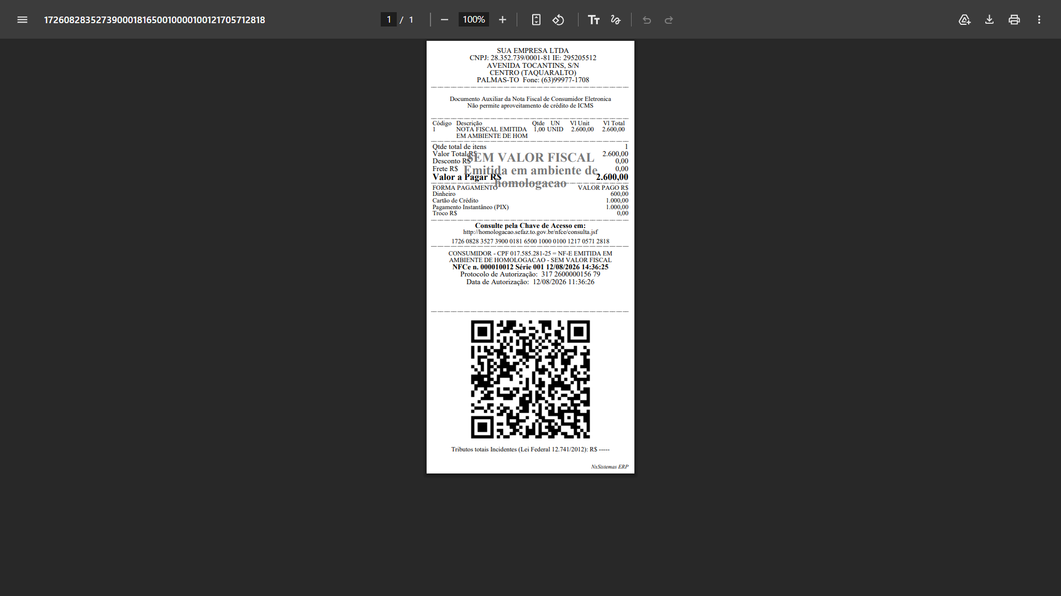Image resolution: width=1061 pixels, height=596 pixels.
Task: Select the FORMA PAGAMENTO label
Action: [x=465, y=188]
